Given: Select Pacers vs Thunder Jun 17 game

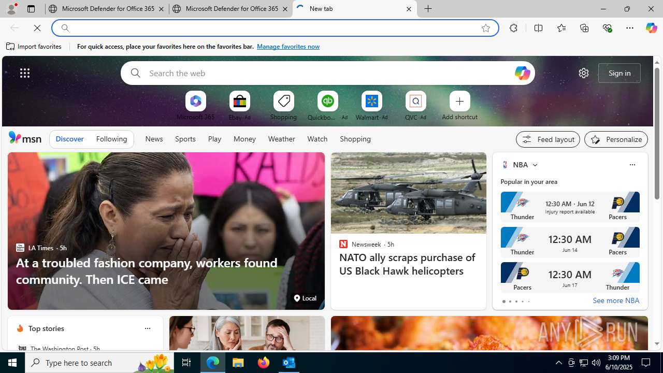Looking at the screenshot, I should [570, 277].
